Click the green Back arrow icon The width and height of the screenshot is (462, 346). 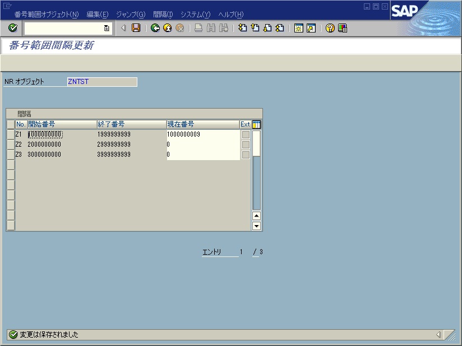155,28
